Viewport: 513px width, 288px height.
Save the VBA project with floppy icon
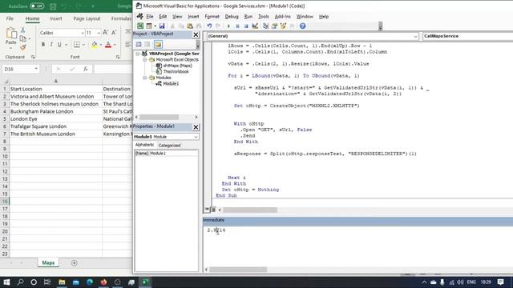point(162,26)
